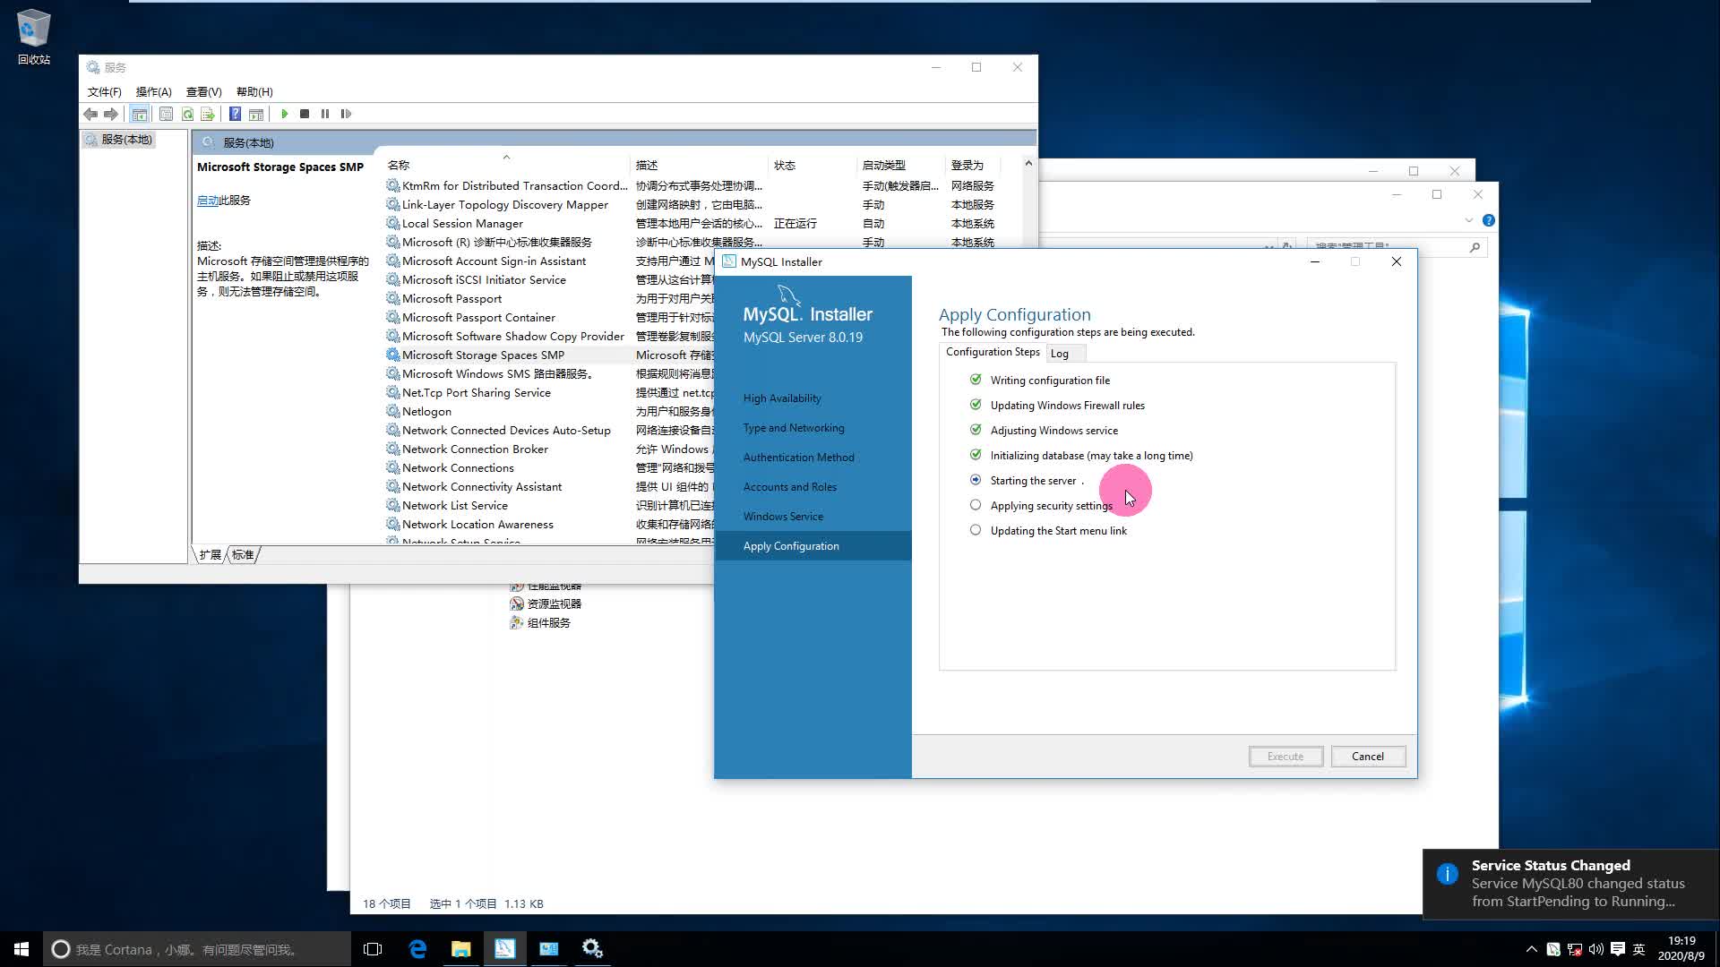Click the Stop Service square icon
The width and height of the screenshot is (1720, 967).
(x=305, y=114)
